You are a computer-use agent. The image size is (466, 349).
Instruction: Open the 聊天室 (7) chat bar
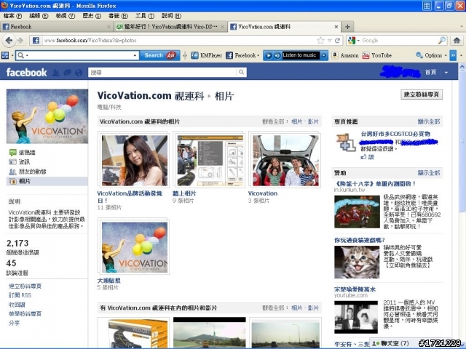click(x=395, y=343)
